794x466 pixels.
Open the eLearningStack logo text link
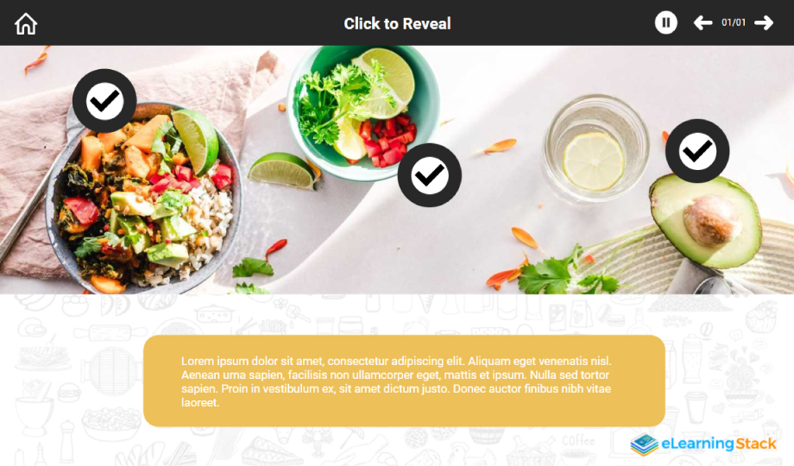719,444
